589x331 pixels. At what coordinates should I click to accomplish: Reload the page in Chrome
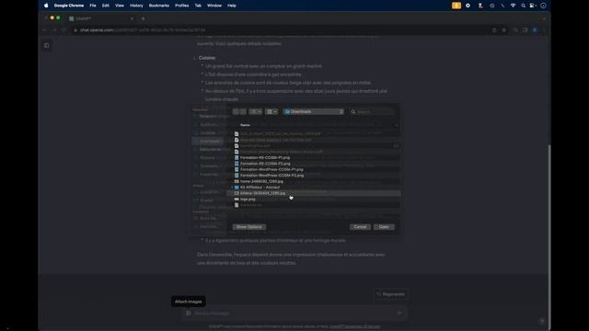pos(64,30)
